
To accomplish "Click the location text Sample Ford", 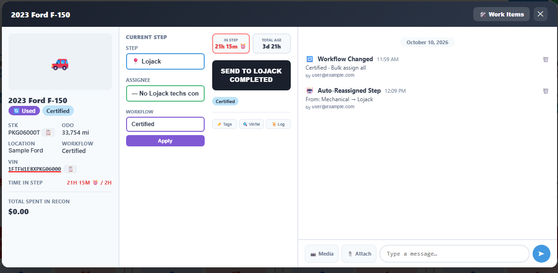I will 25,151.
